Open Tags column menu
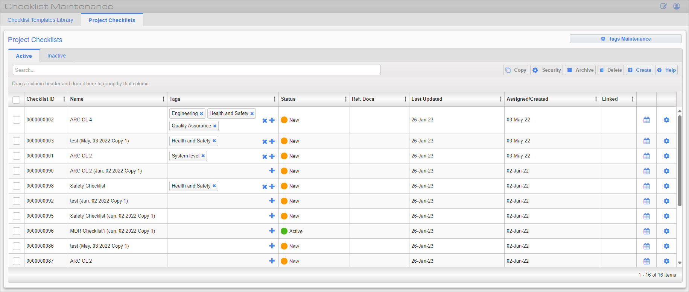689x292 pixels. pyautogui.click(x=275, y=99)
